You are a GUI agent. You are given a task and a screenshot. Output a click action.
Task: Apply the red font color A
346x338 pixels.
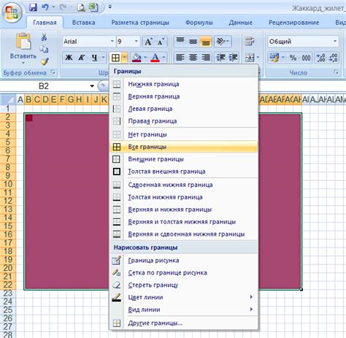[155, 58]
